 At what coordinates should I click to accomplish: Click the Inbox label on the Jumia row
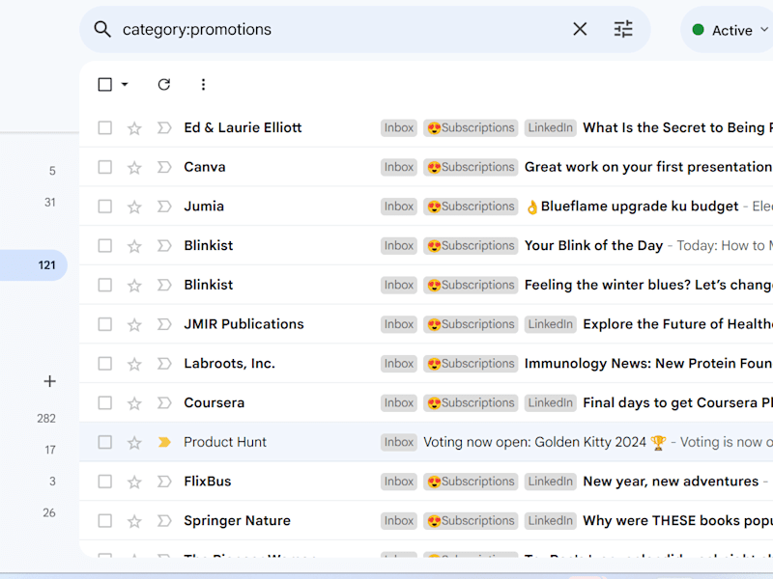399,207
